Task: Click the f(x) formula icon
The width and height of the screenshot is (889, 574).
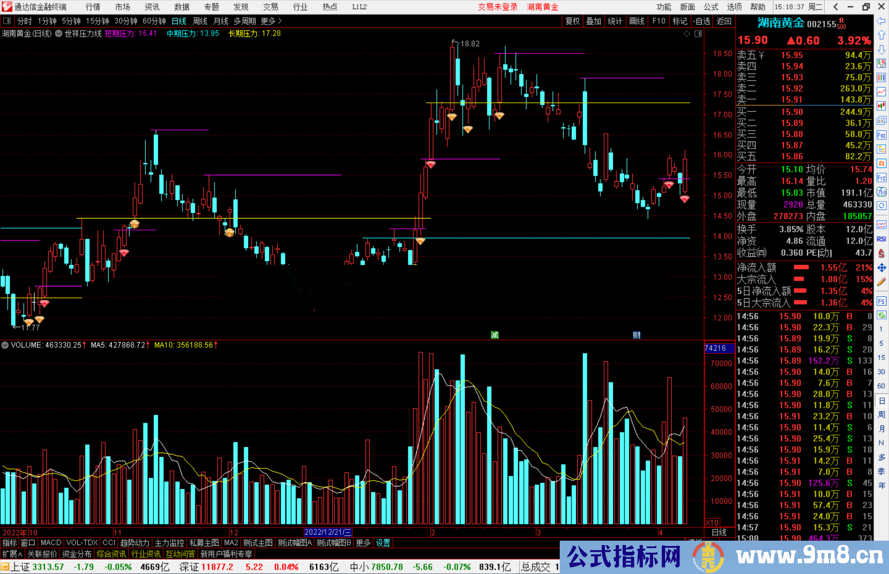Action: pos(881,192)
